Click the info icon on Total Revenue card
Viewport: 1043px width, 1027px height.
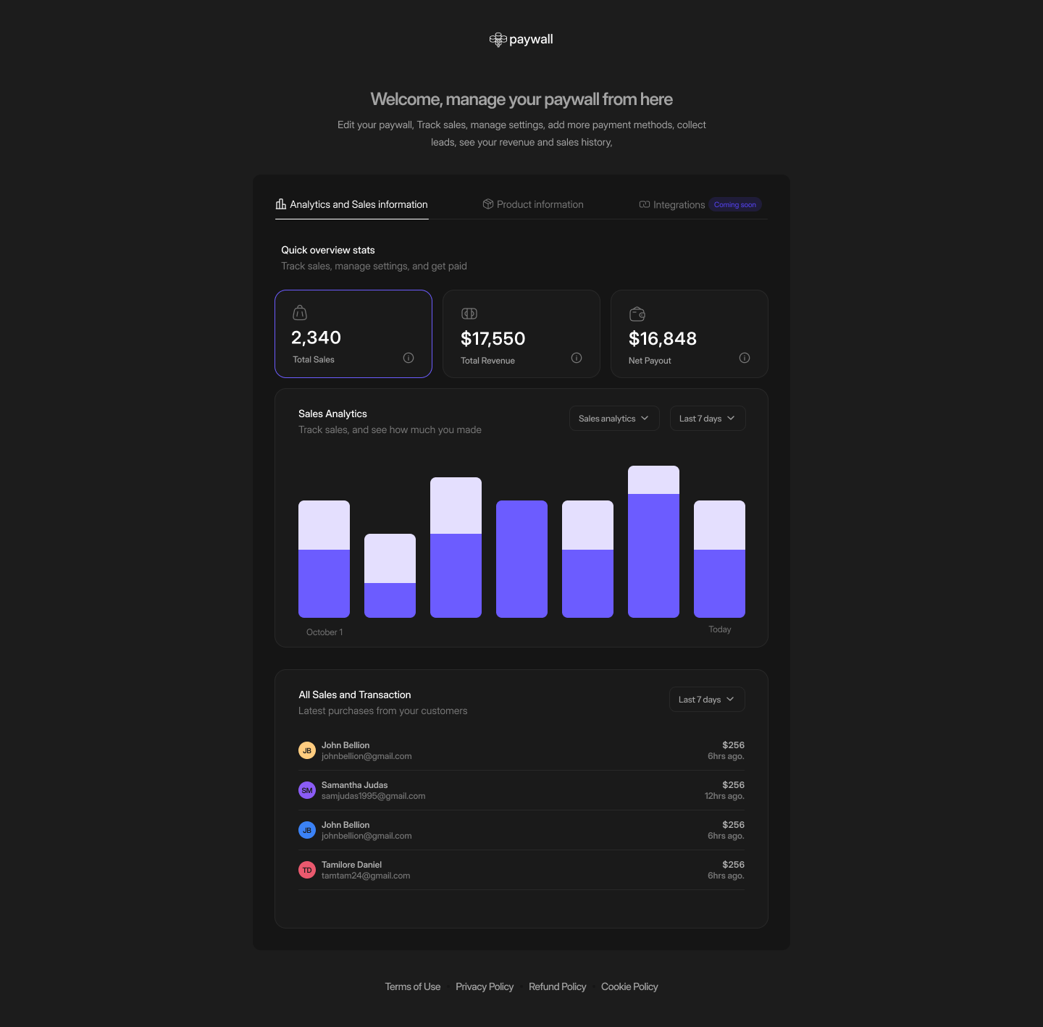[576, 358]
